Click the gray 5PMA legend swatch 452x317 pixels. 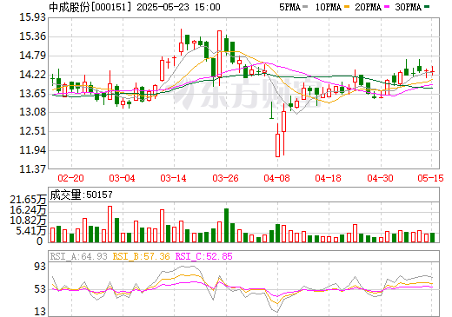[x=305, y=6]
